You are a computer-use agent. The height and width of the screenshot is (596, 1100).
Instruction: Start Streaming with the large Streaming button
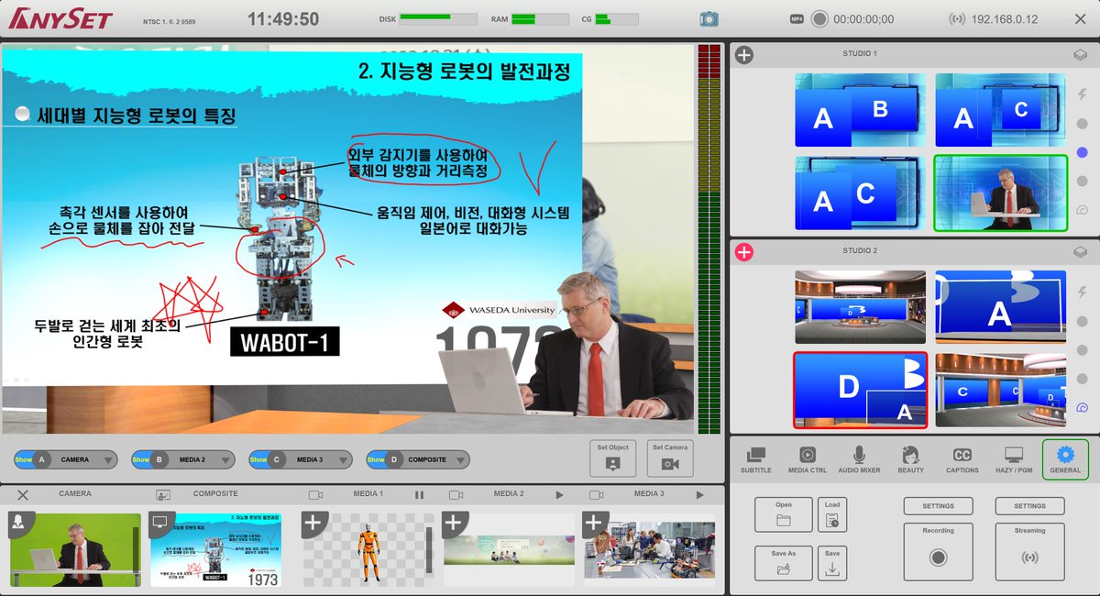[1029, 551]
